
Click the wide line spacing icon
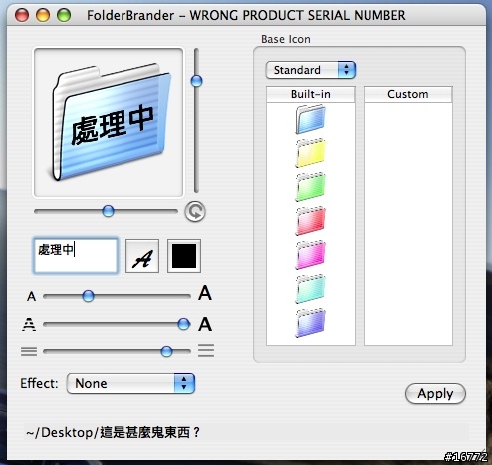(x=206, y=350)
